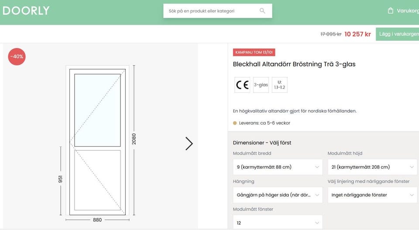Click the Kampanj tom 13/10 label
The image size is (419, 230).
point(254,52)
